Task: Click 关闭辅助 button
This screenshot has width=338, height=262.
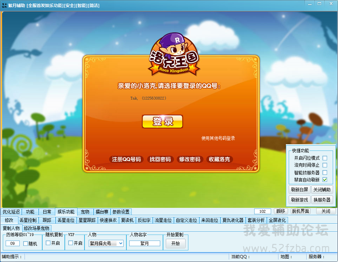Action: tap(322, 190)
